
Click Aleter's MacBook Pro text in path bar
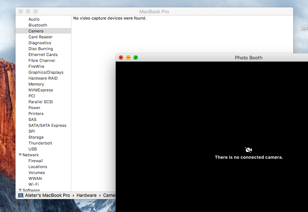coord(47,195)
